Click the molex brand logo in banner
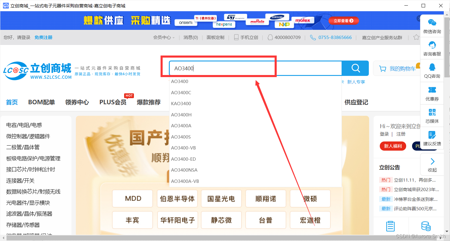 coord(302,20)
